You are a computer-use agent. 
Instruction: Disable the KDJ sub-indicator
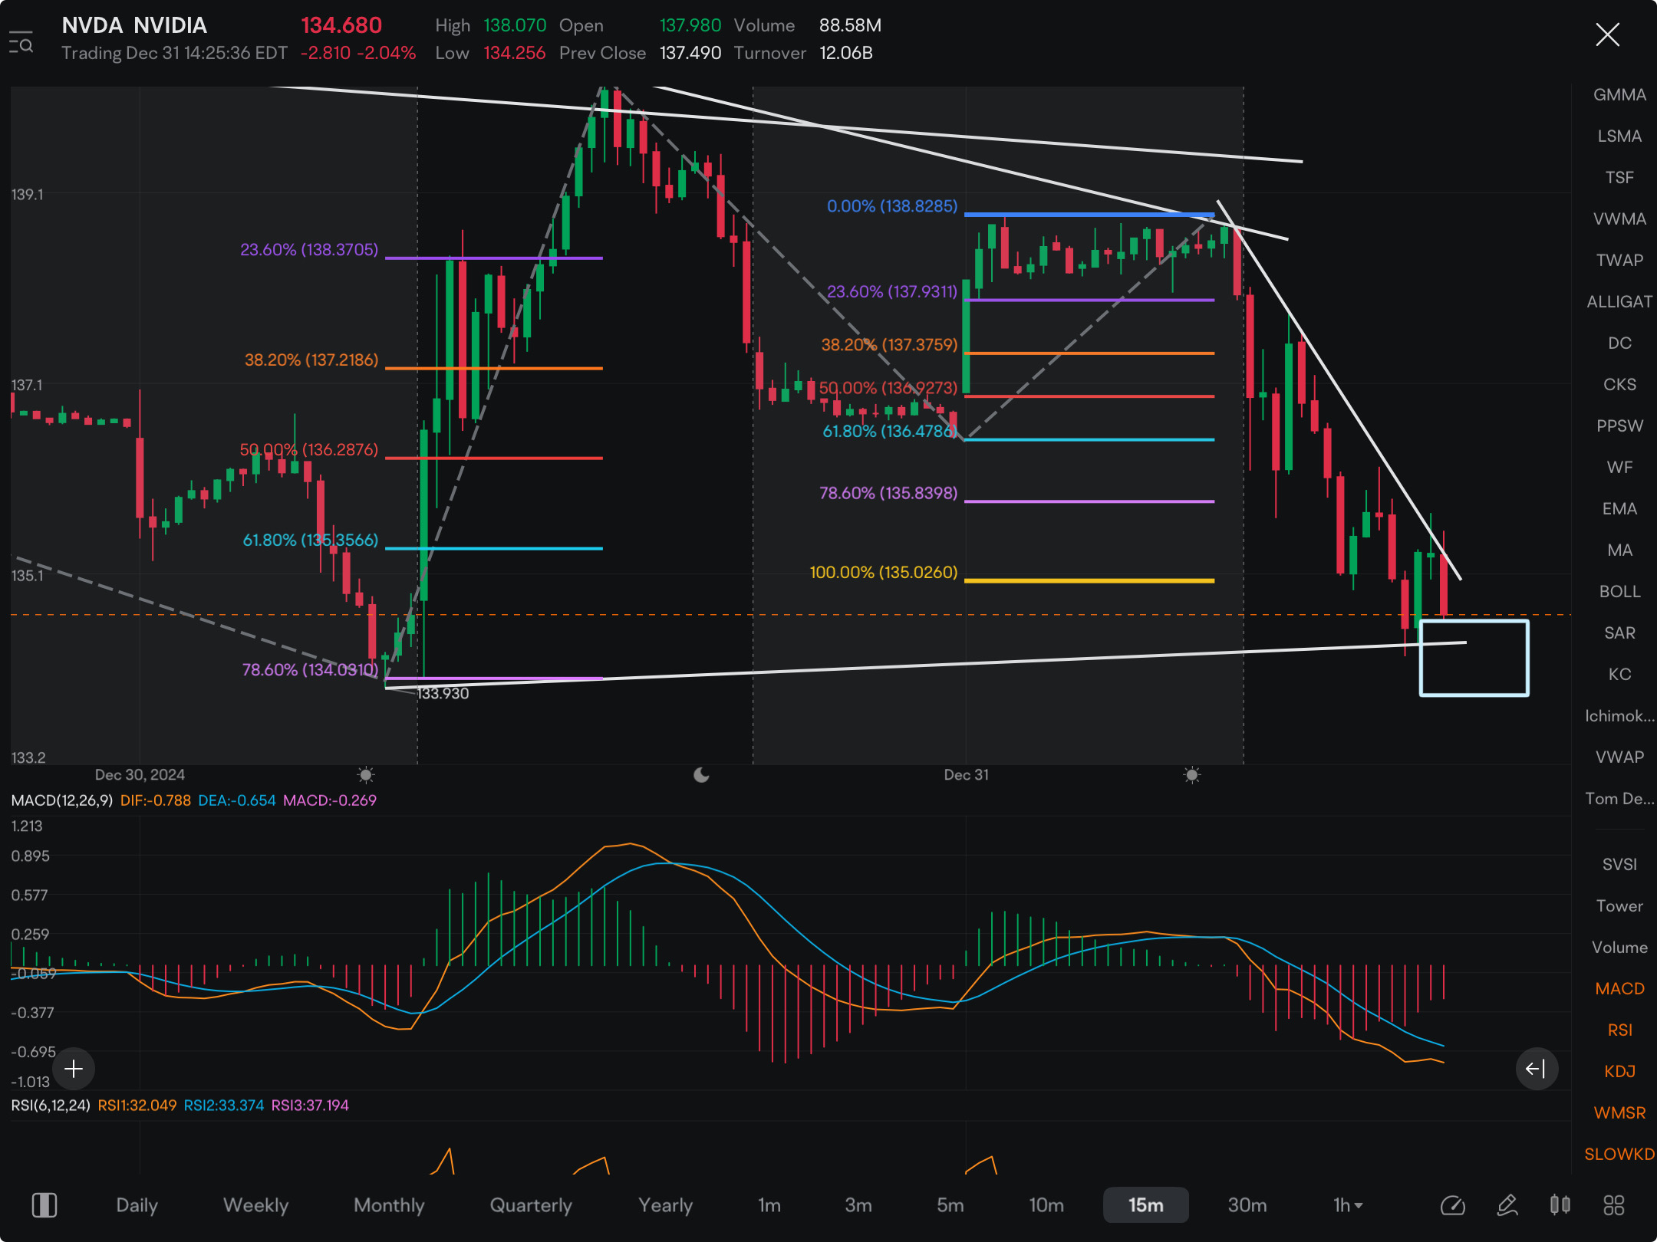(x=1619, y=1071)
